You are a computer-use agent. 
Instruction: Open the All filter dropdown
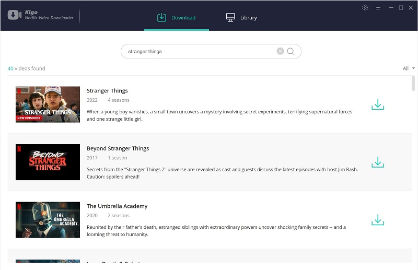point(409,68)
